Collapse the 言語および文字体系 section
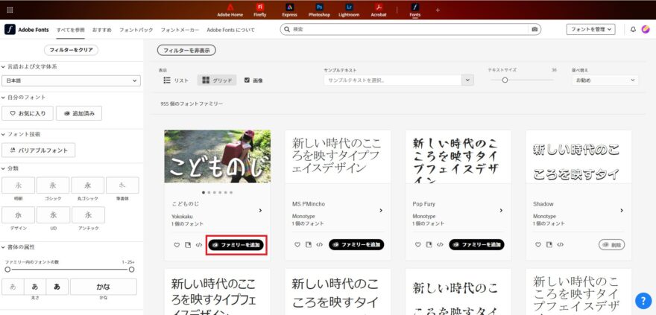This screenshot has height=315, width=656. 31,67
